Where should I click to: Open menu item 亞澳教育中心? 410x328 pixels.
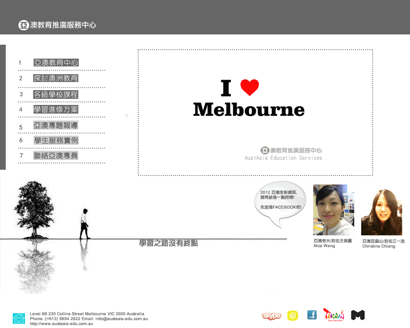tap(56, 63)
